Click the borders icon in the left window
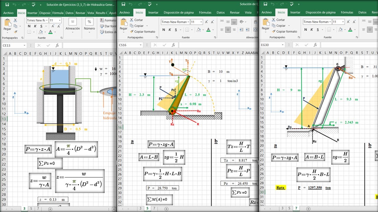The image size is (378, 212). 29,32
